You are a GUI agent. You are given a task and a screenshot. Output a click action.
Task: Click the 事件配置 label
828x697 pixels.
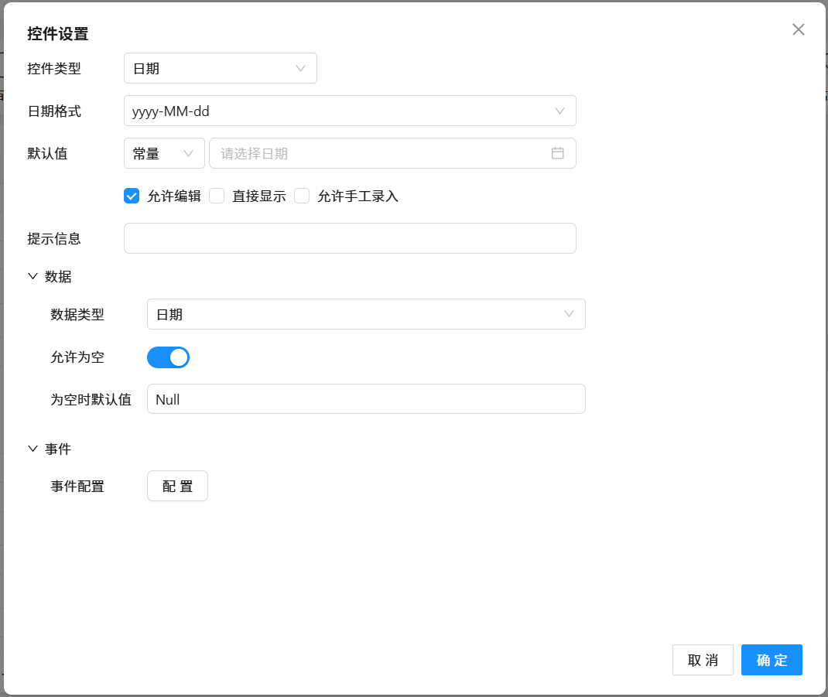(x=77, y=487)
